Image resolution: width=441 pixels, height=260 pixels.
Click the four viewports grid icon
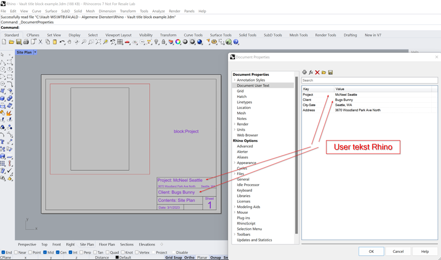pyautogui.click(x=120, y=42)
